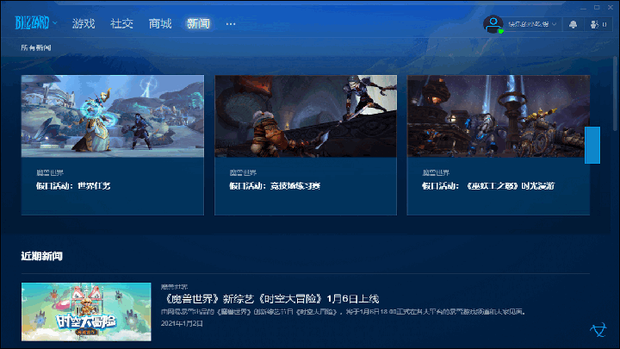Click the 时空大冒险 article summary text
The width and height of the screenshot is (620, 349).
[x=344, y=312]
